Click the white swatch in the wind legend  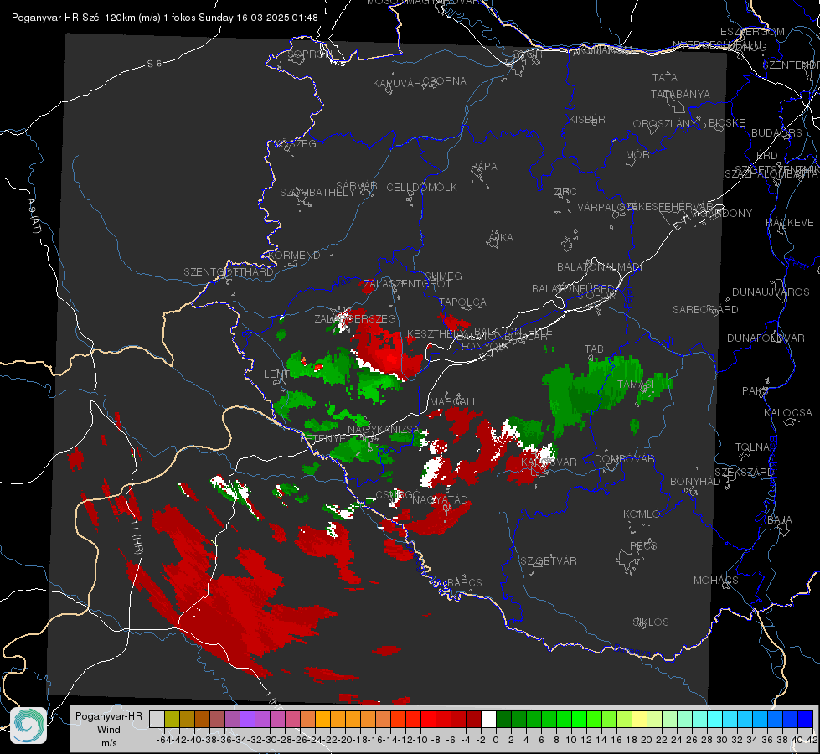488,720
